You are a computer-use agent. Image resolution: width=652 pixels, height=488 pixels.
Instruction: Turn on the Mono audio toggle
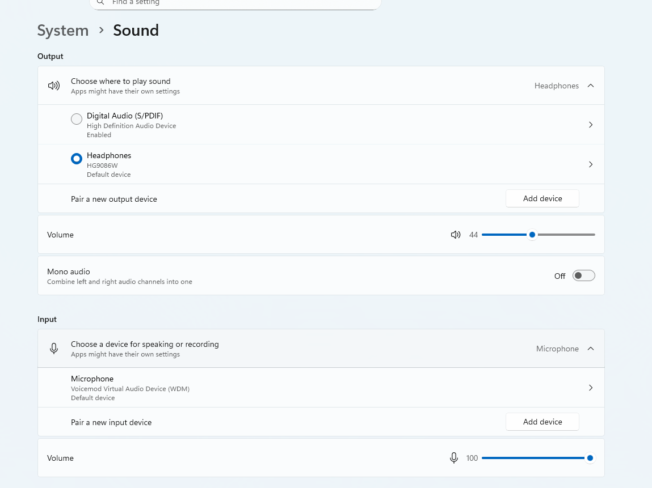point(583,276)
